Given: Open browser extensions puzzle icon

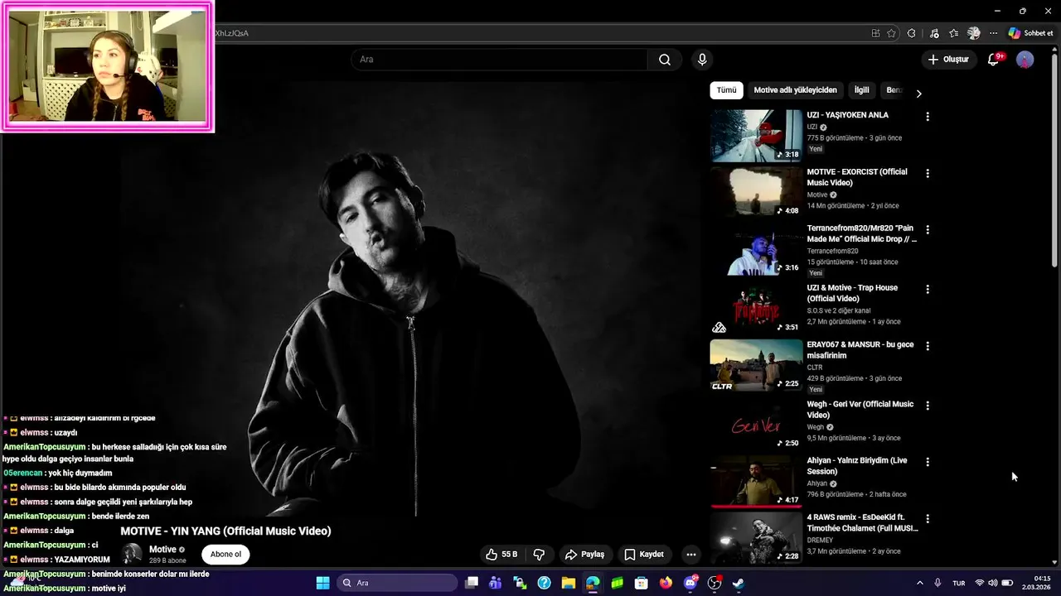Looking at the screenshot, I should (x=912, y=33).
